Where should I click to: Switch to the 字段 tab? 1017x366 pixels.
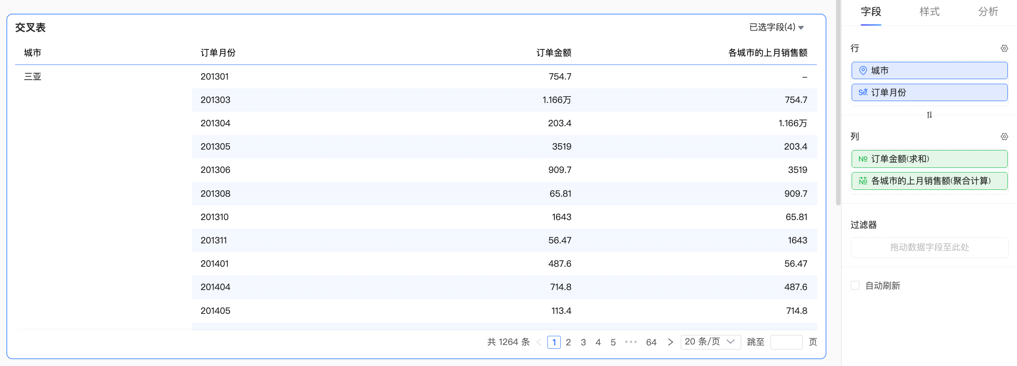[x=871, y=12]
